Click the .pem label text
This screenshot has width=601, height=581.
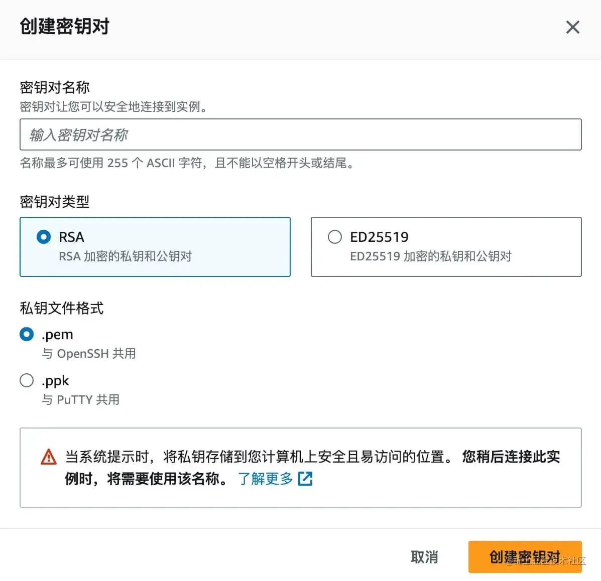(58, 334)
